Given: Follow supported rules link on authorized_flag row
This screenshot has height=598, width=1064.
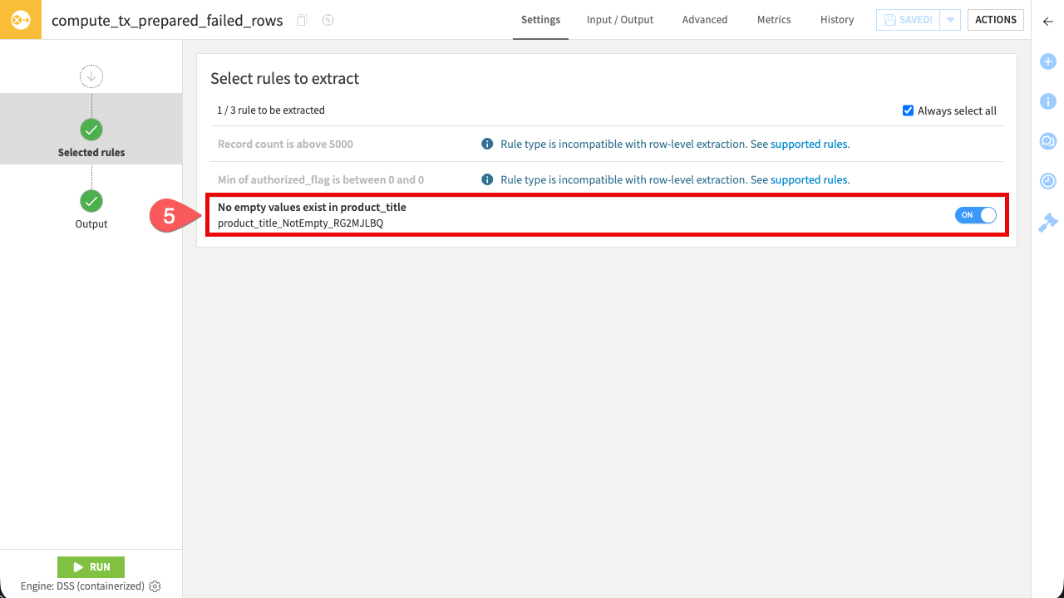Looking at the screenshot, I should [x=809, y=179].
